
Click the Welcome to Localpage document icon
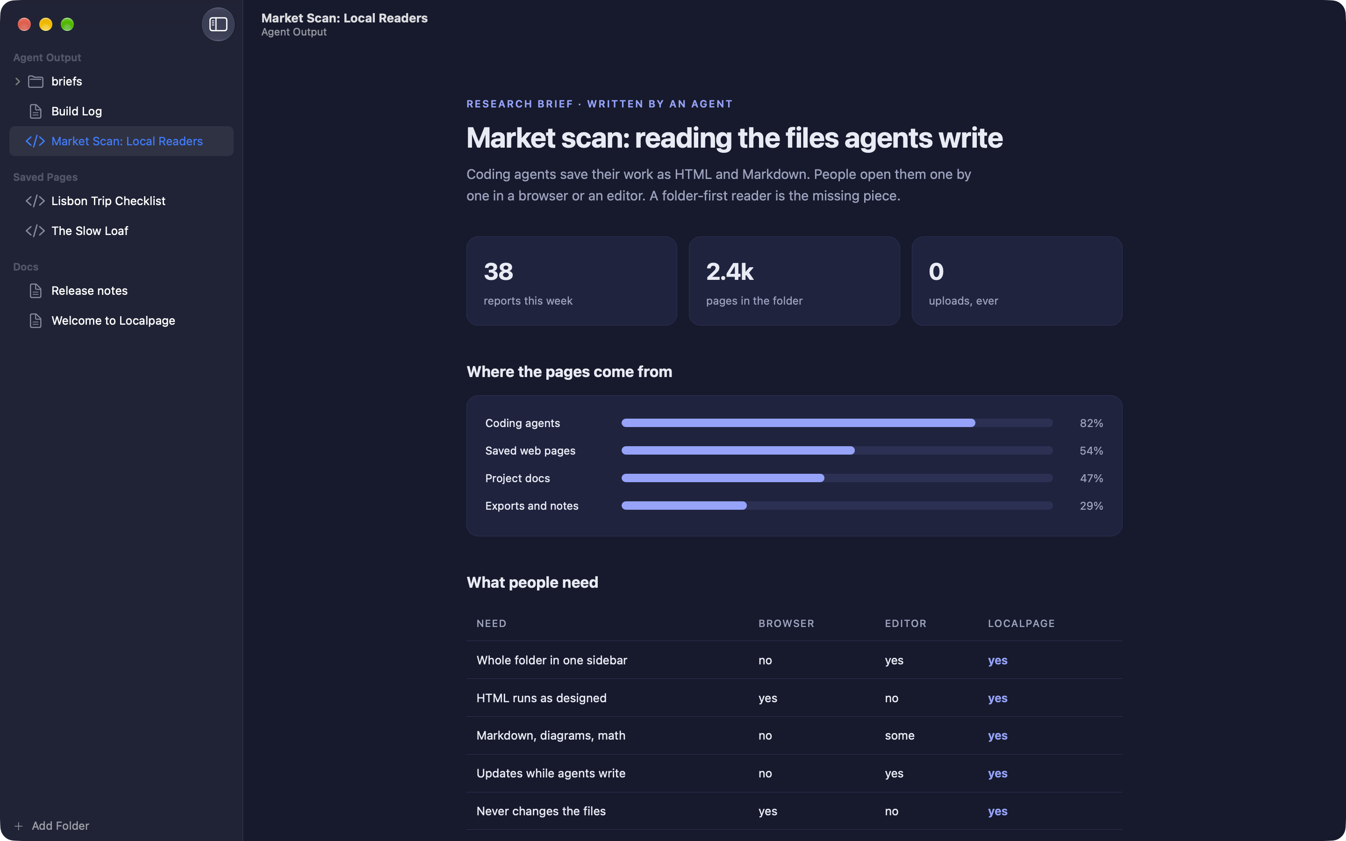click(36, 321)
